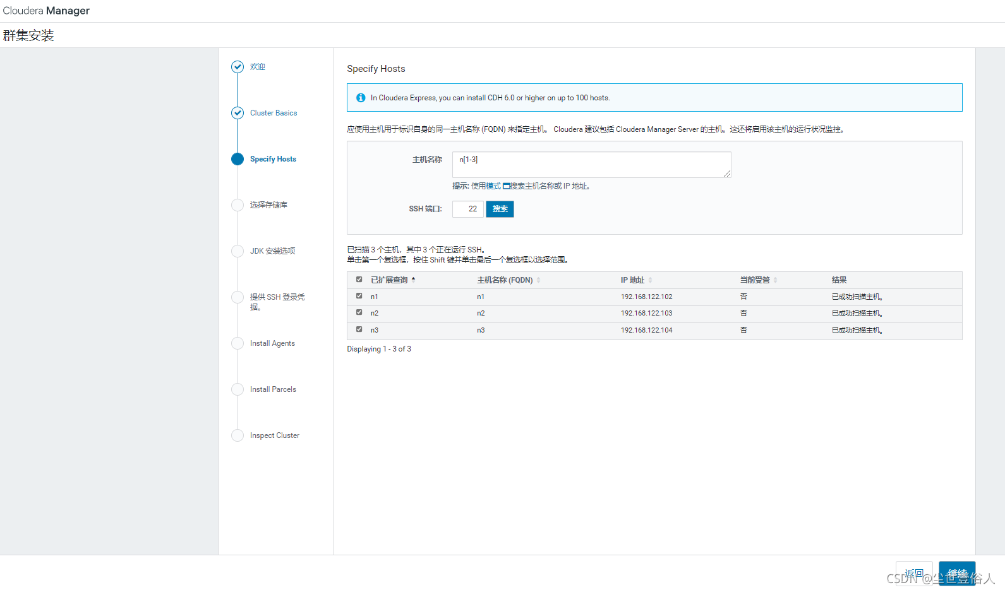The width and height of the screenshot is (1005, 590).
Task: Open the Install Agents wizard step
Action: 272,343
